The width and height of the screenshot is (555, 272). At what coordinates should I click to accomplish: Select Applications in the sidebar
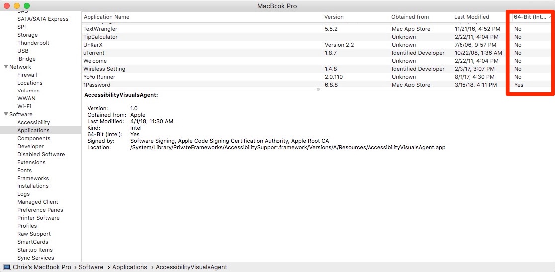33,130
